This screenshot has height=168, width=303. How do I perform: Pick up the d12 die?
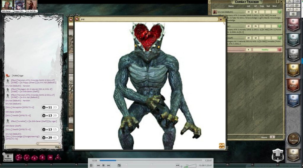[x=27, y=158]
